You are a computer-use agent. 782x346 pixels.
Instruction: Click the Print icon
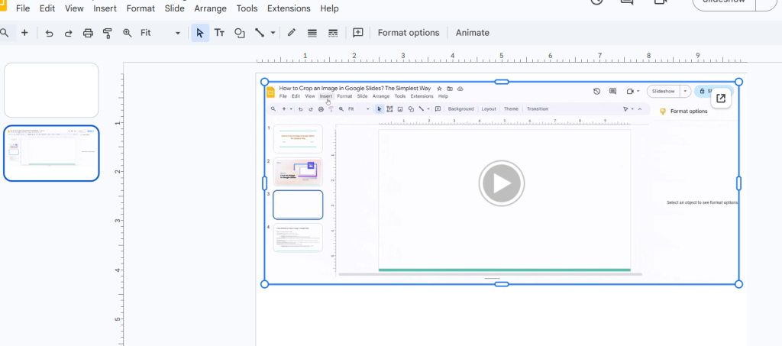[88, 33]
